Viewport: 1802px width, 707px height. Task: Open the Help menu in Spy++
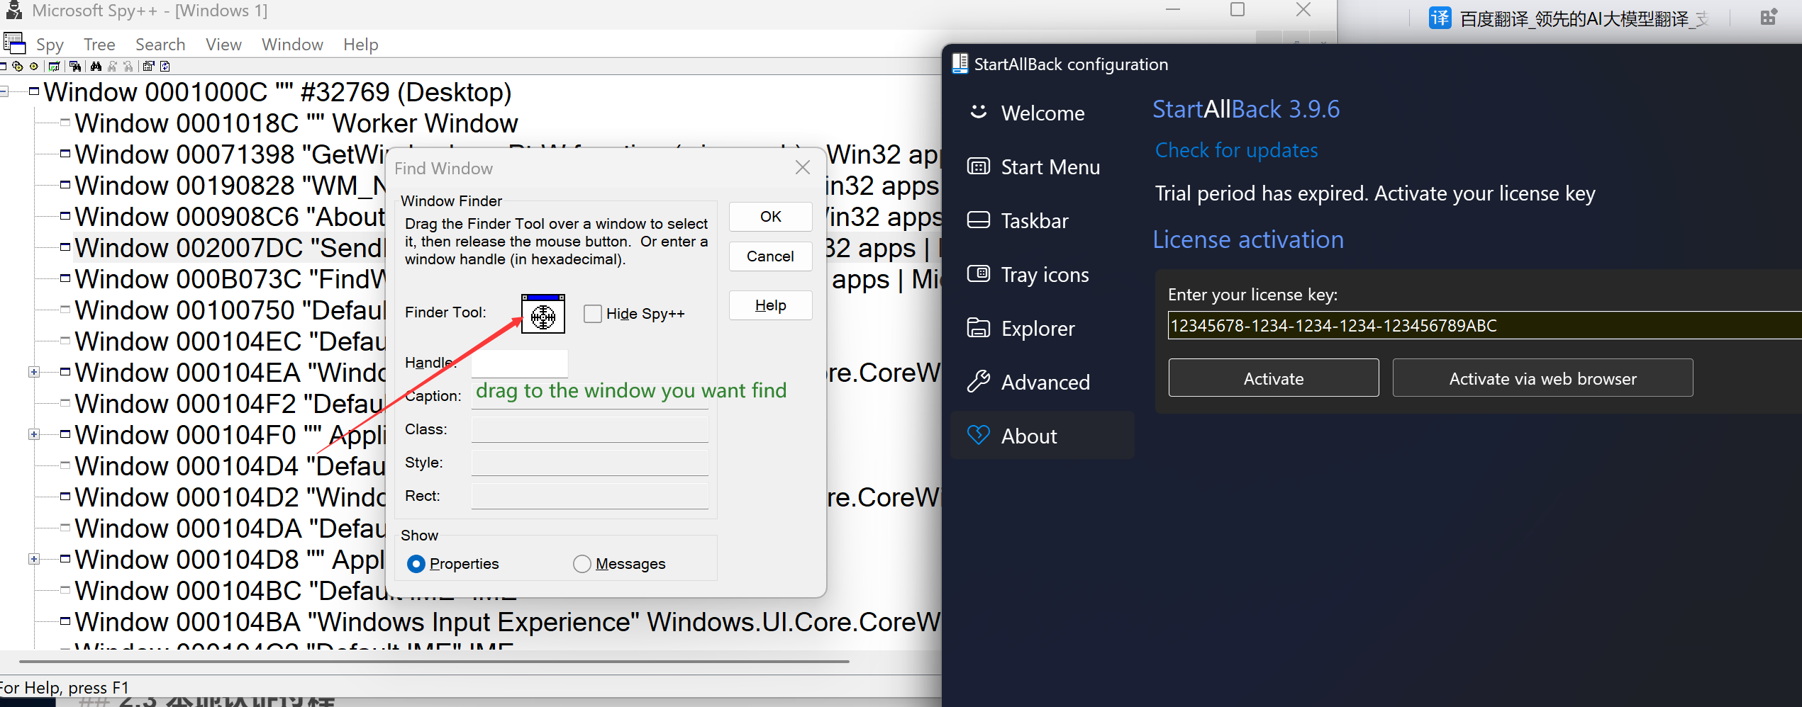click(360, 45)
